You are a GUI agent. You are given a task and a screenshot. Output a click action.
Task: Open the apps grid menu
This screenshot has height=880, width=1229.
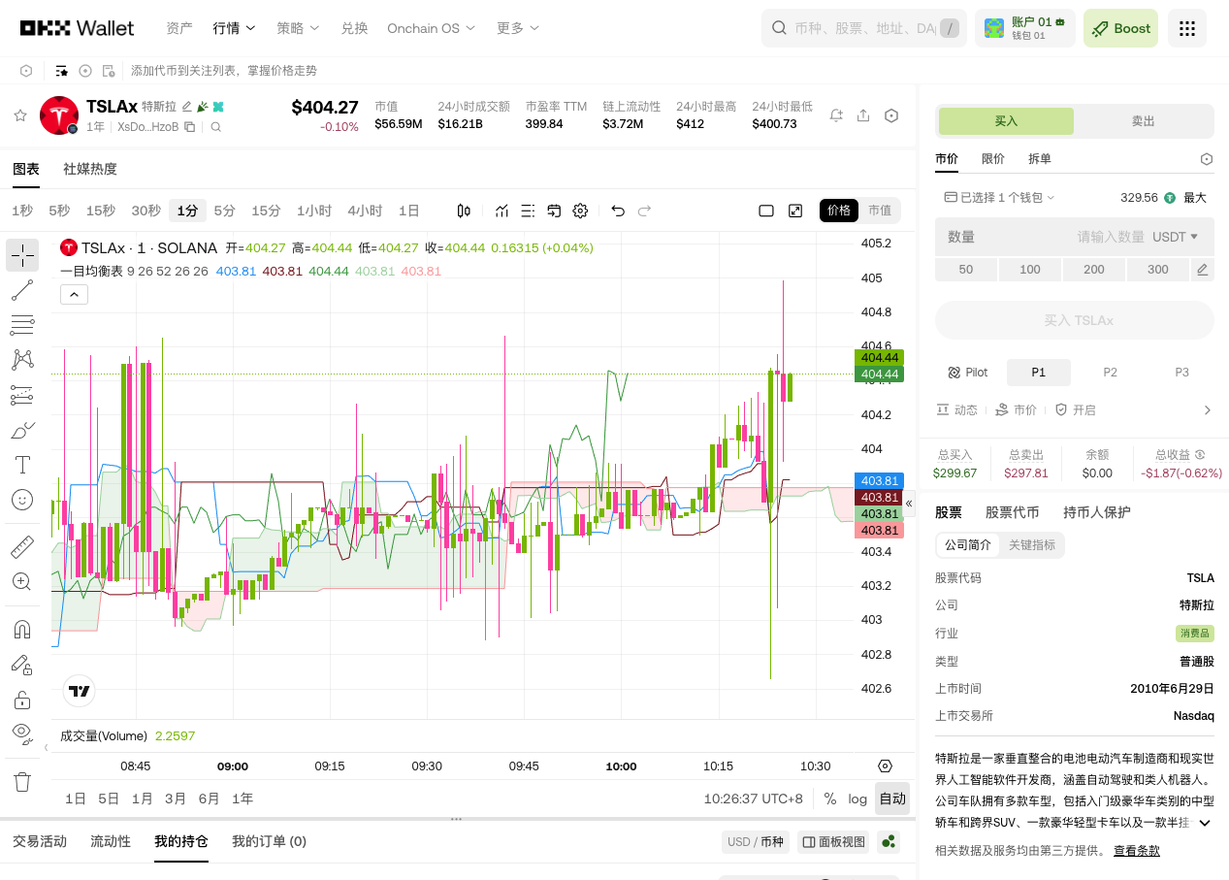1187,28
